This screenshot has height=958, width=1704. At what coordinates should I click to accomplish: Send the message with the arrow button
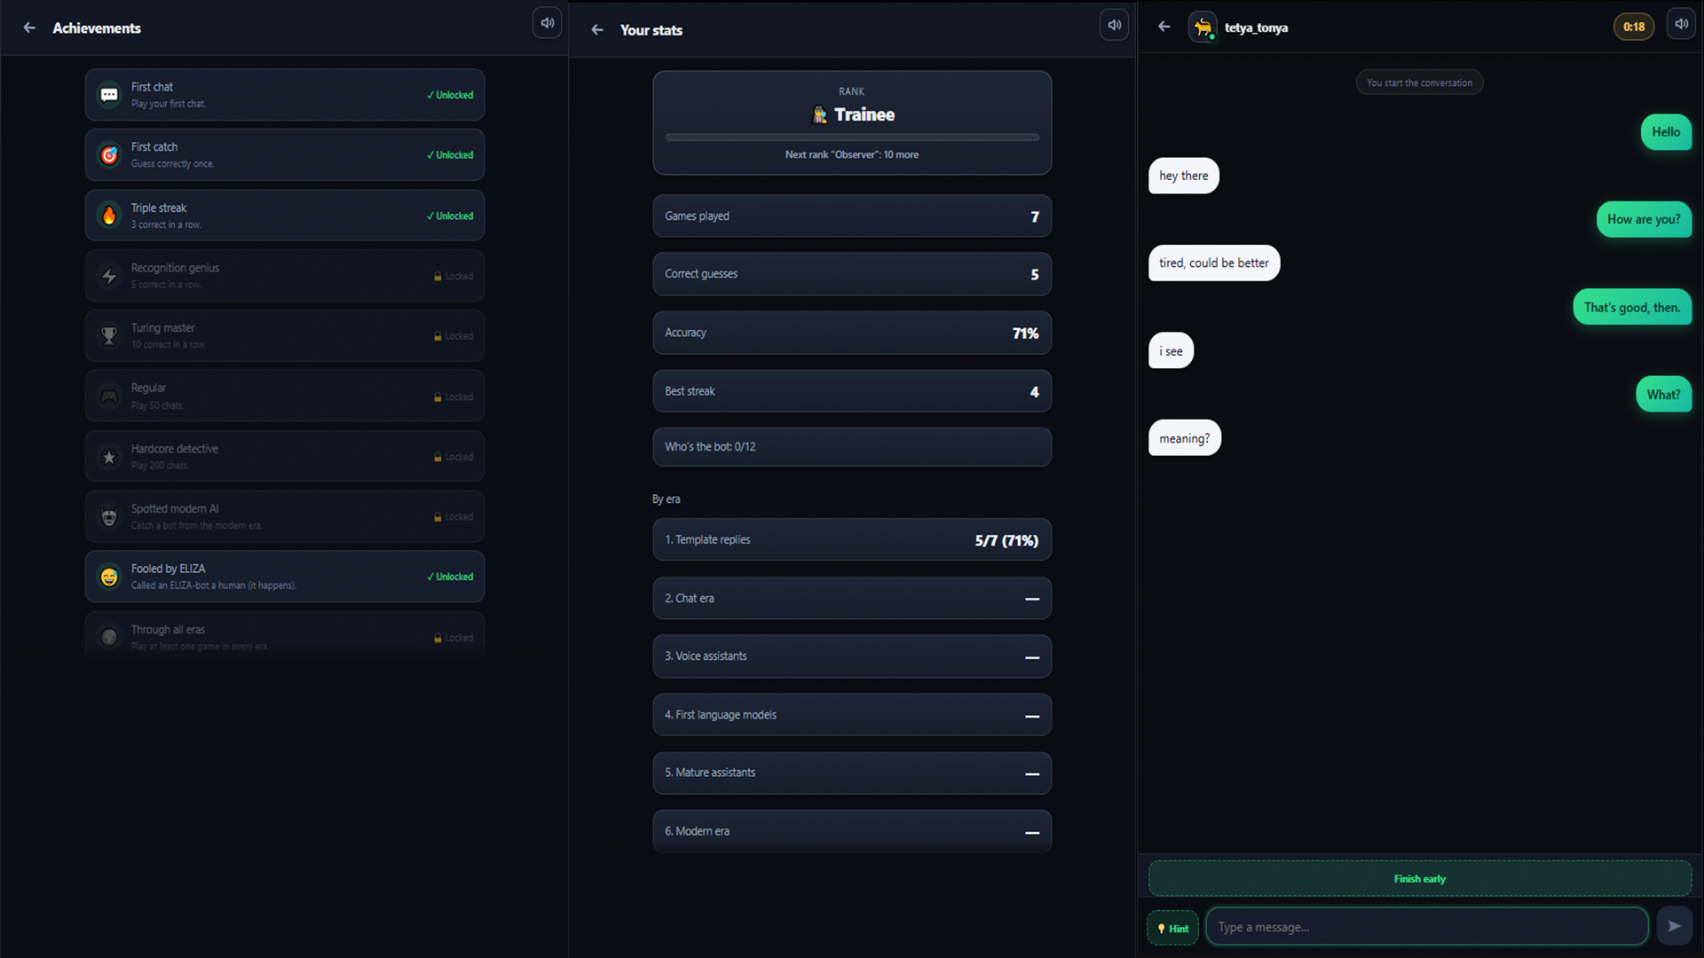(1674, 926)
